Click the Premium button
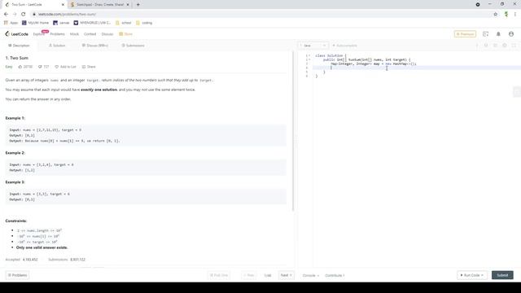The height and width of the screenshot is (293, 521). point(465,34)
